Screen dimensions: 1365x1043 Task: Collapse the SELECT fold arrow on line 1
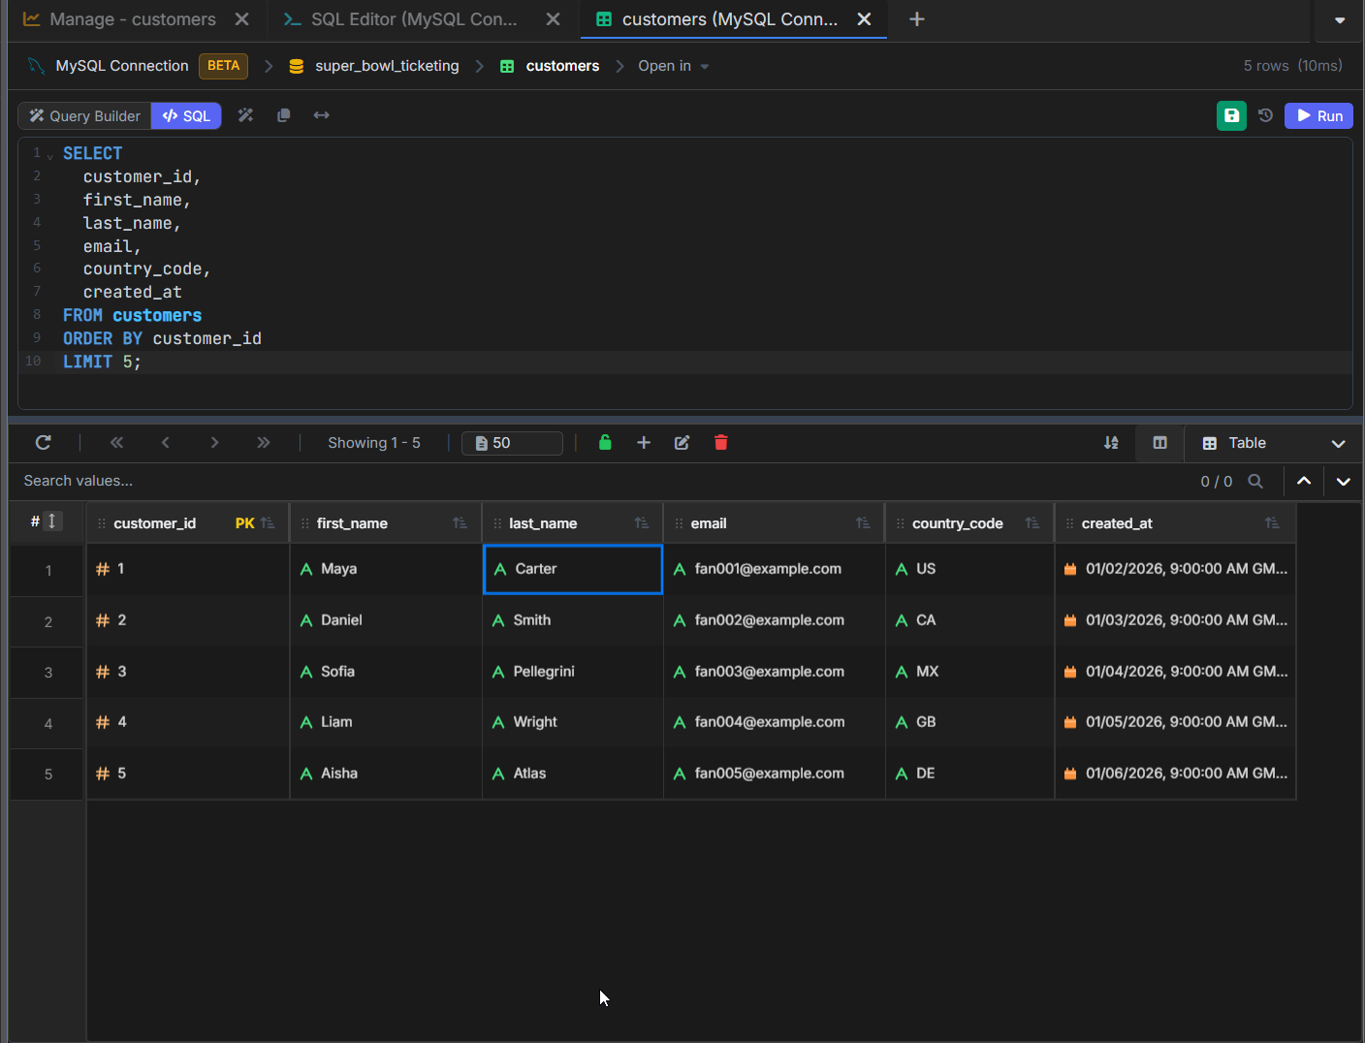50,156
